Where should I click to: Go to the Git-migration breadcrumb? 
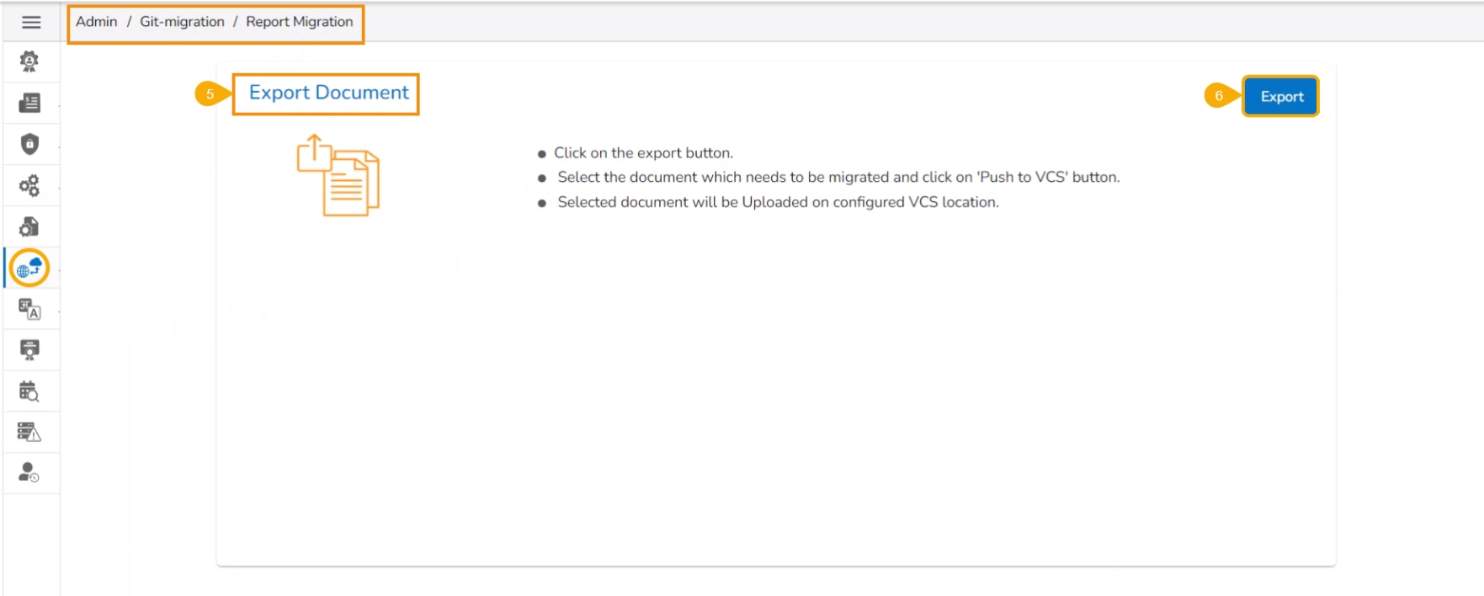click(x=182, y=22)
